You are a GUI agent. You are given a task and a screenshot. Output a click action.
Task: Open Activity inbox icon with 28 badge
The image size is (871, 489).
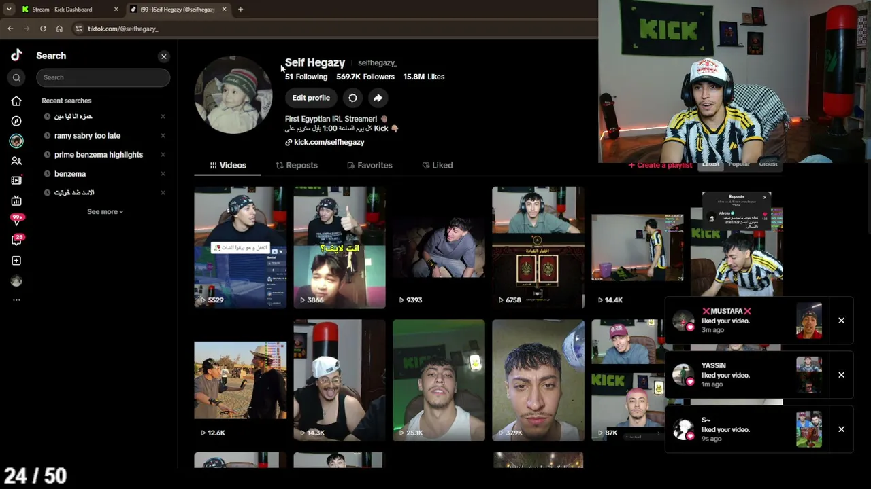17,240
